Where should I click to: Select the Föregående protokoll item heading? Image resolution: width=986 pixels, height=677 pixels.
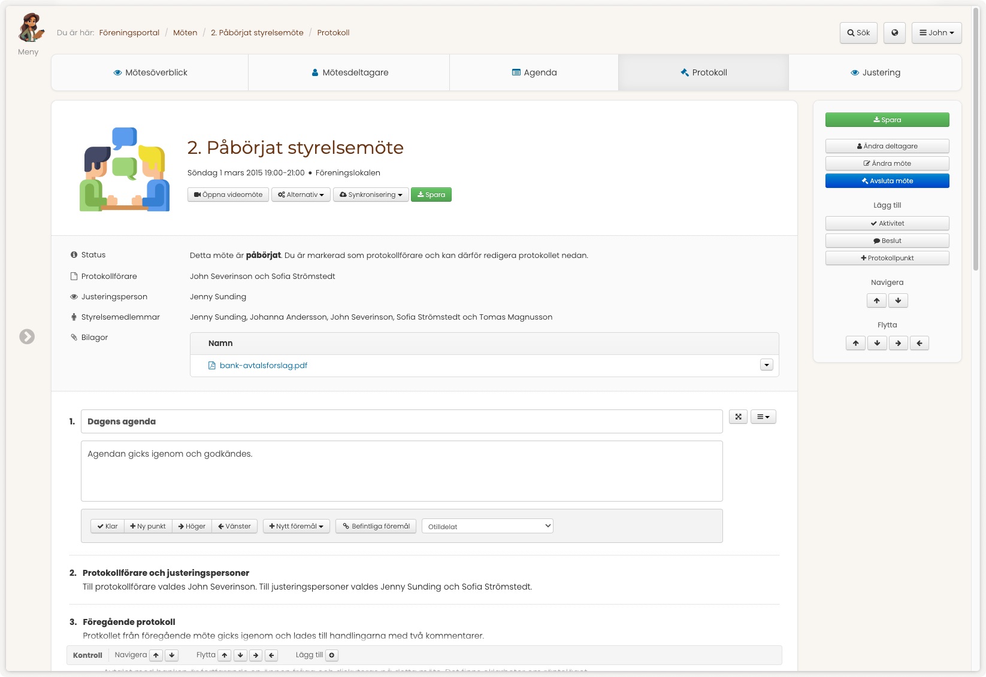click(129, 622)
